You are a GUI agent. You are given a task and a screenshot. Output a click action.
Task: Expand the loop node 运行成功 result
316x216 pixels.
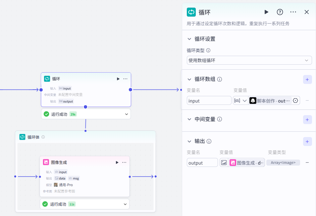pyautogui.click(x=126, y=114)
